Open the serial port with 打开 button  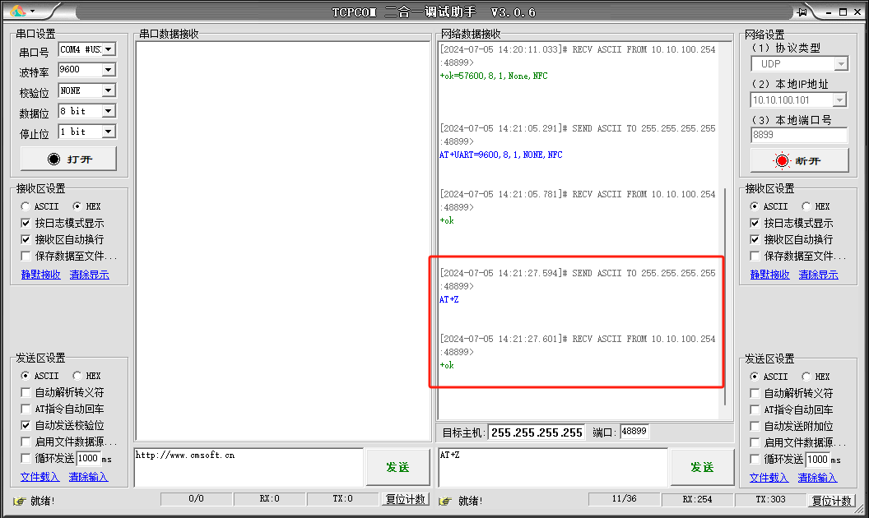[69, 159]
